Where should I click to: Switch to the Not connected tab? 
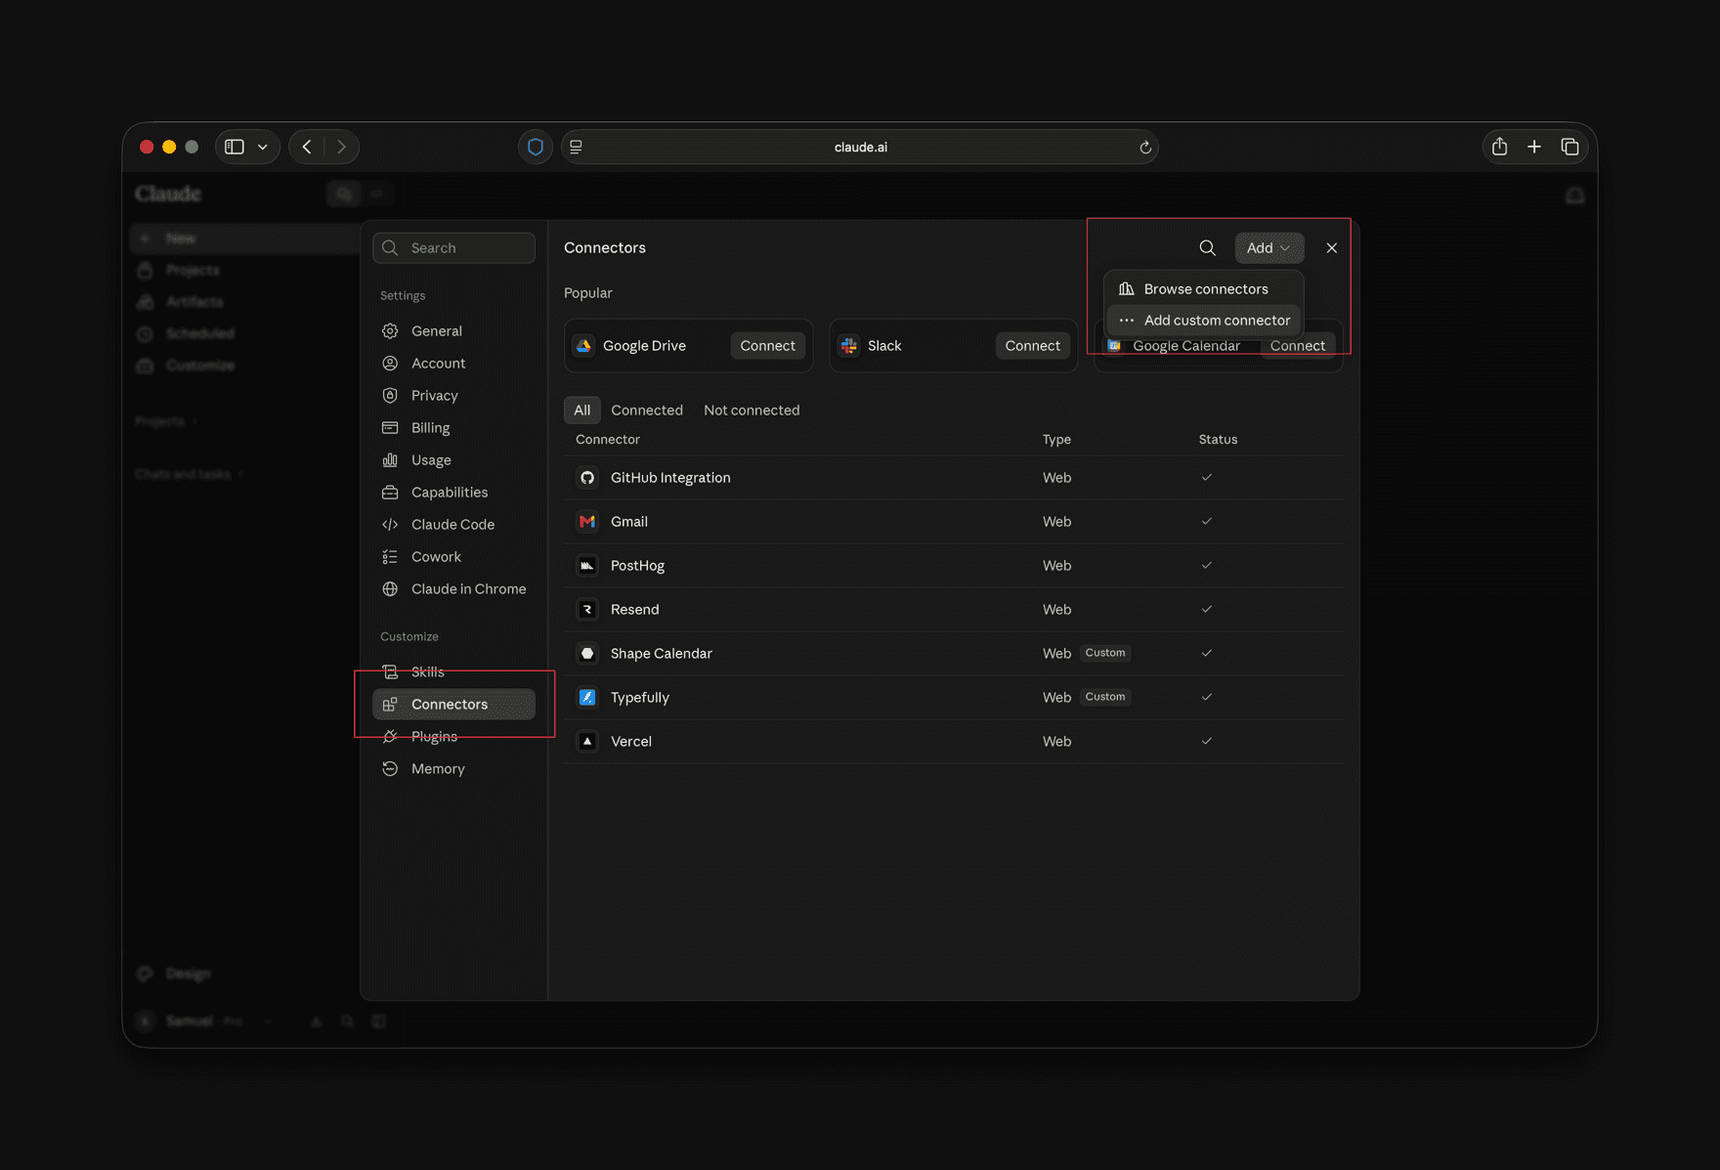coord(752,410)
